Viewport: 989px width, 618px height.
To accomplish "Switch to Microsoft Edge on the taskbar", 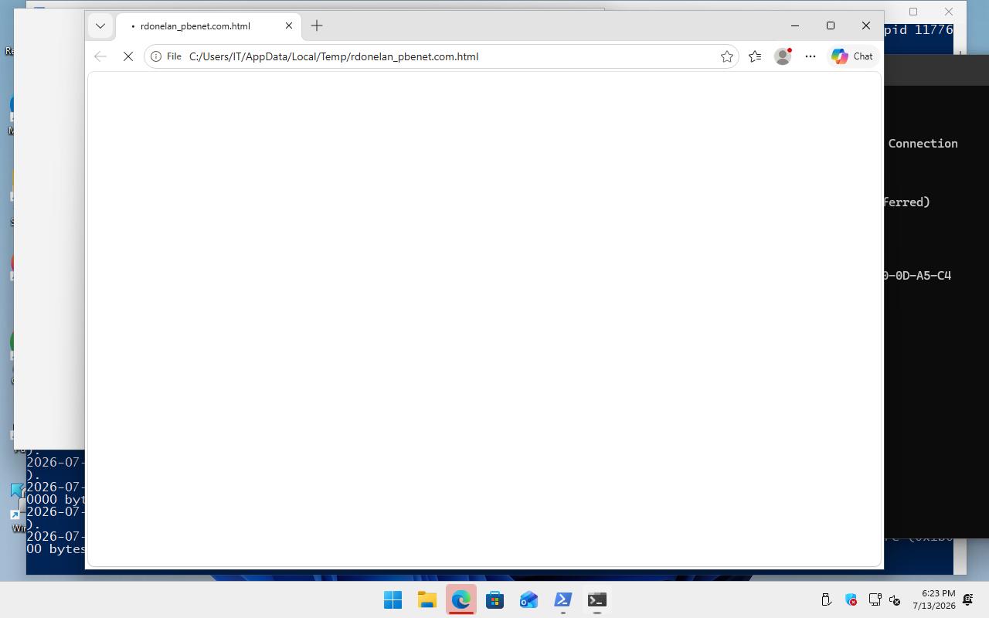I will click(461, 600).
